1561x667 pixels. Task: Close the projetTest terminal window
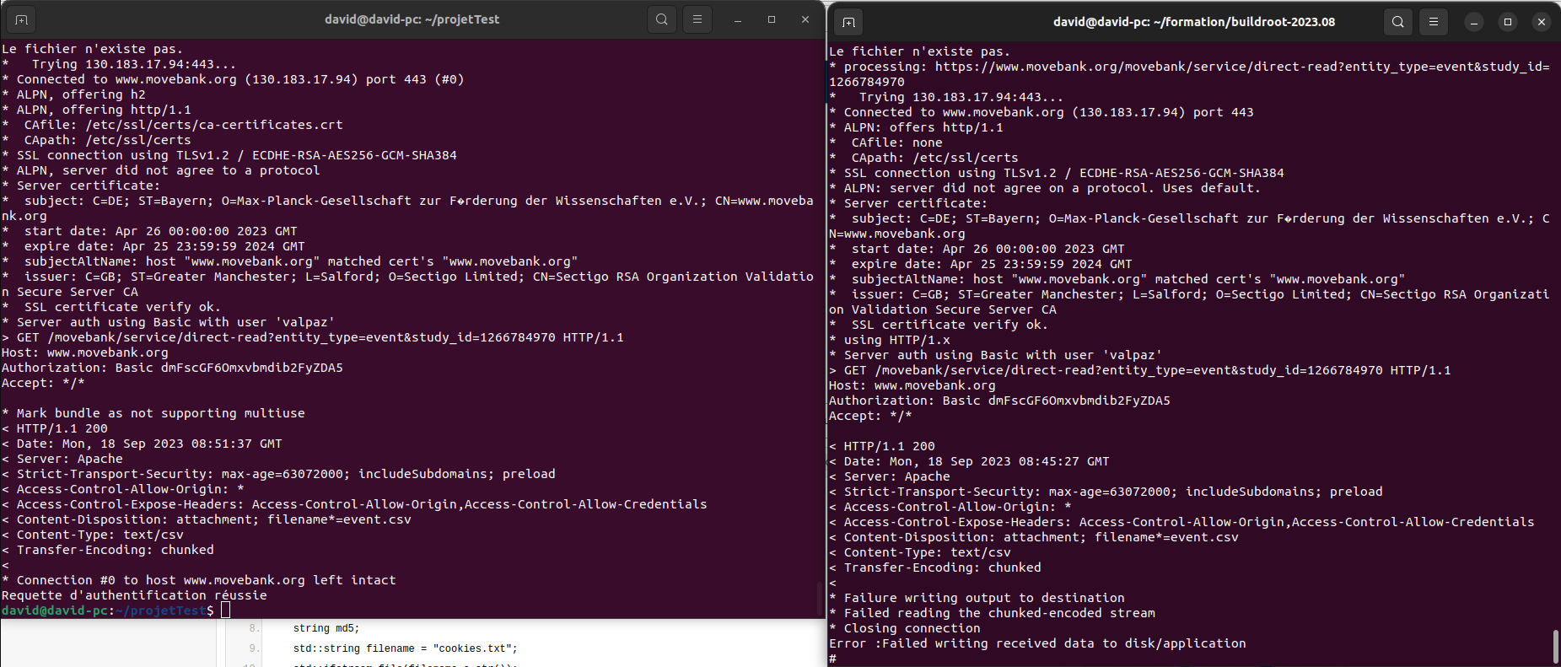tap(805, 19)
